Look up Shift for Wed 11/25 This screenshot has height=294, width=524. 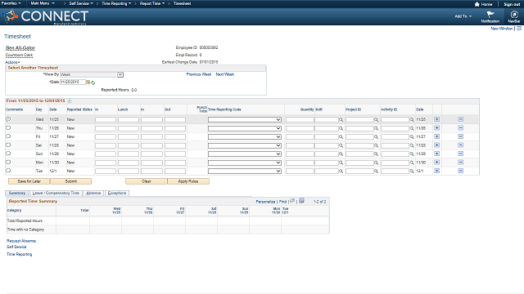pyautogui.click(x=341, y=120)
